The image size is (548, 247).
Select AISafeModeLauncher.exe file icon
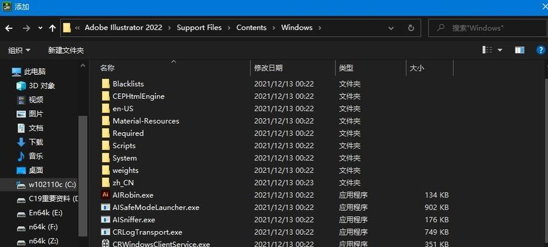[x=105, y=207]
